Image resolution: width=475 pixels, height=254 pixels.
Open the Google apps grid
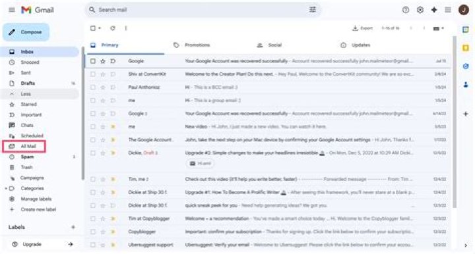(448, 10)
